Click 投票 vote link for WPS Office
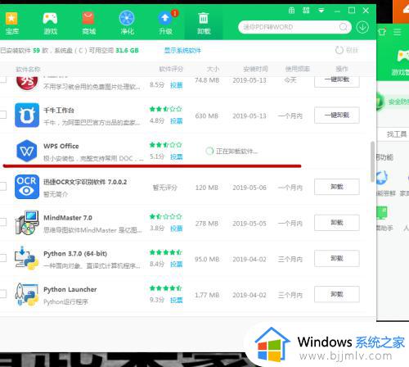 (176, 156)
